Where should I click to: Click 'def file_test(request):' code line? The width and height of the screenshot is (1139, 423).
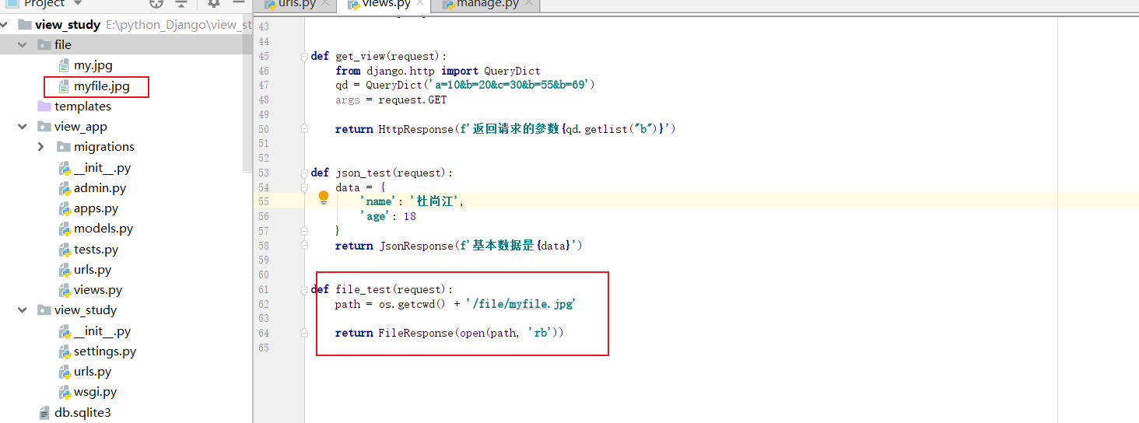382,289
